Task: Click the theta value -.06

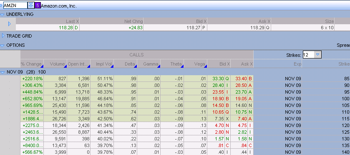Action: [x=179, y=105]
